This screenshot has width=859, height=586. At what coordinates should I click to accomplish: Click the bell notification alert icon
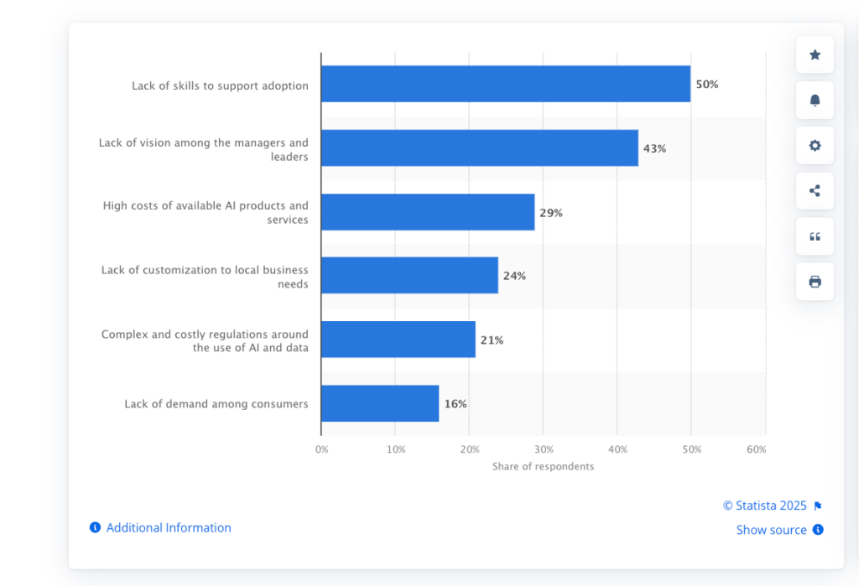coord(815,101)
